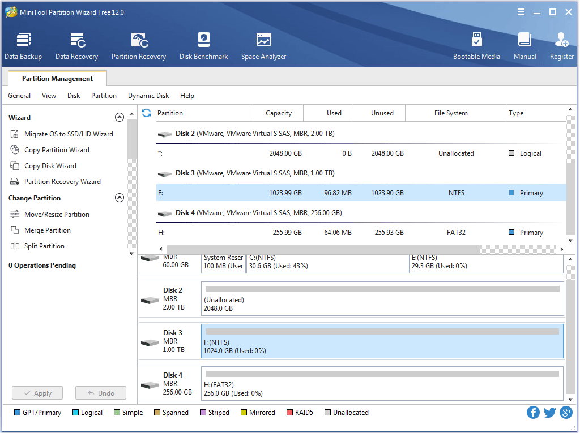The image size is (580, 433).
Task: Open the Manual
Action: pos(525,46)
